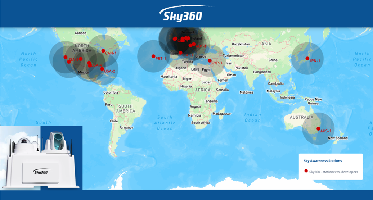Click the Algeria map label
Image resolution: width=373 pixels, height=200 pixels.
181,68
